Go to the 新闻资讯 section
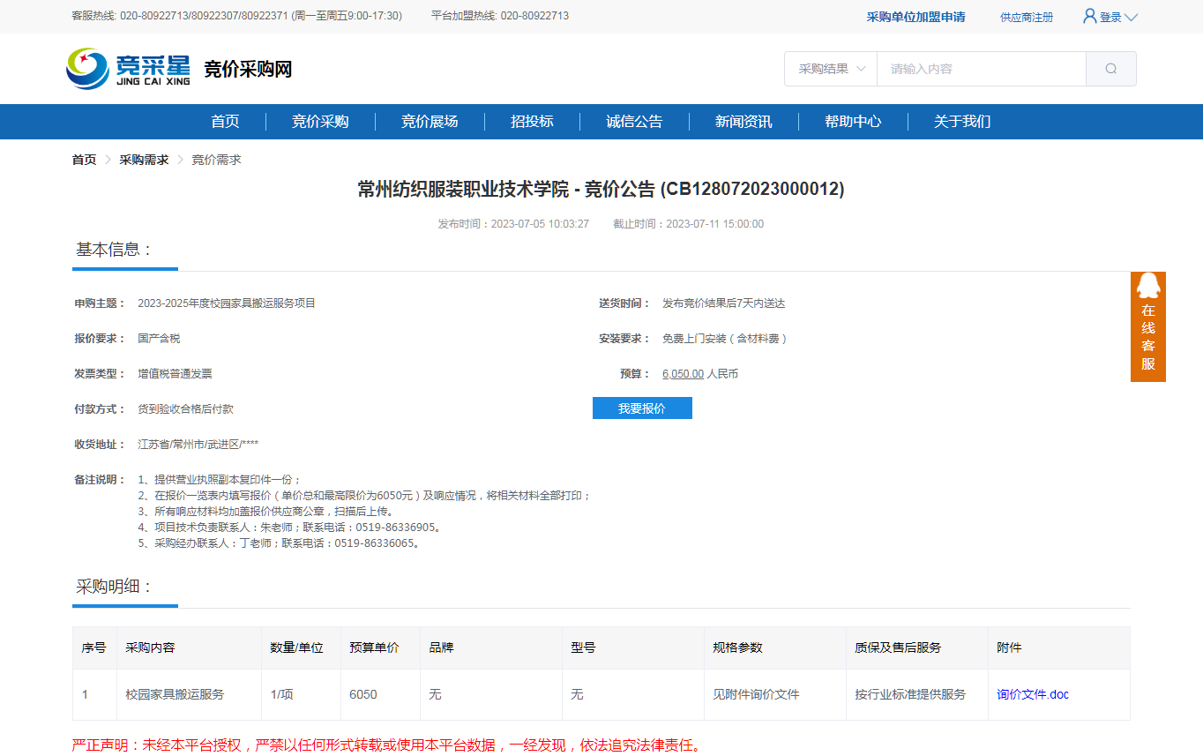 point(743,122)
